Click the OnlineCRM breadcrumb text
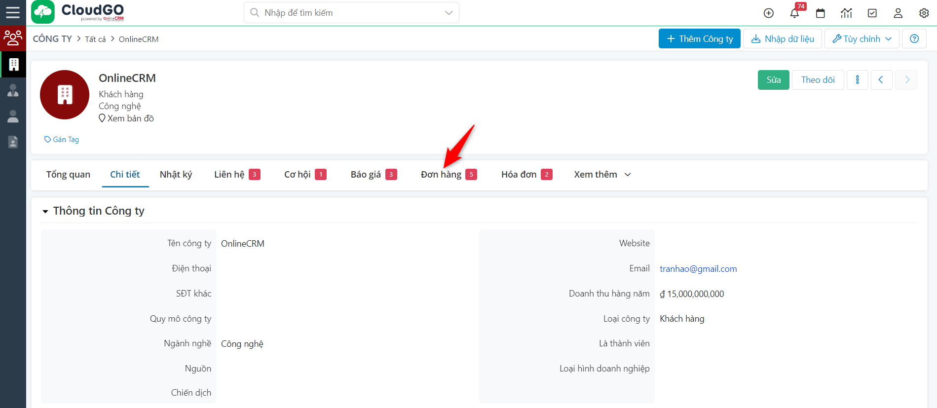This screenshot has width=937, height=408. pos(139,39)
